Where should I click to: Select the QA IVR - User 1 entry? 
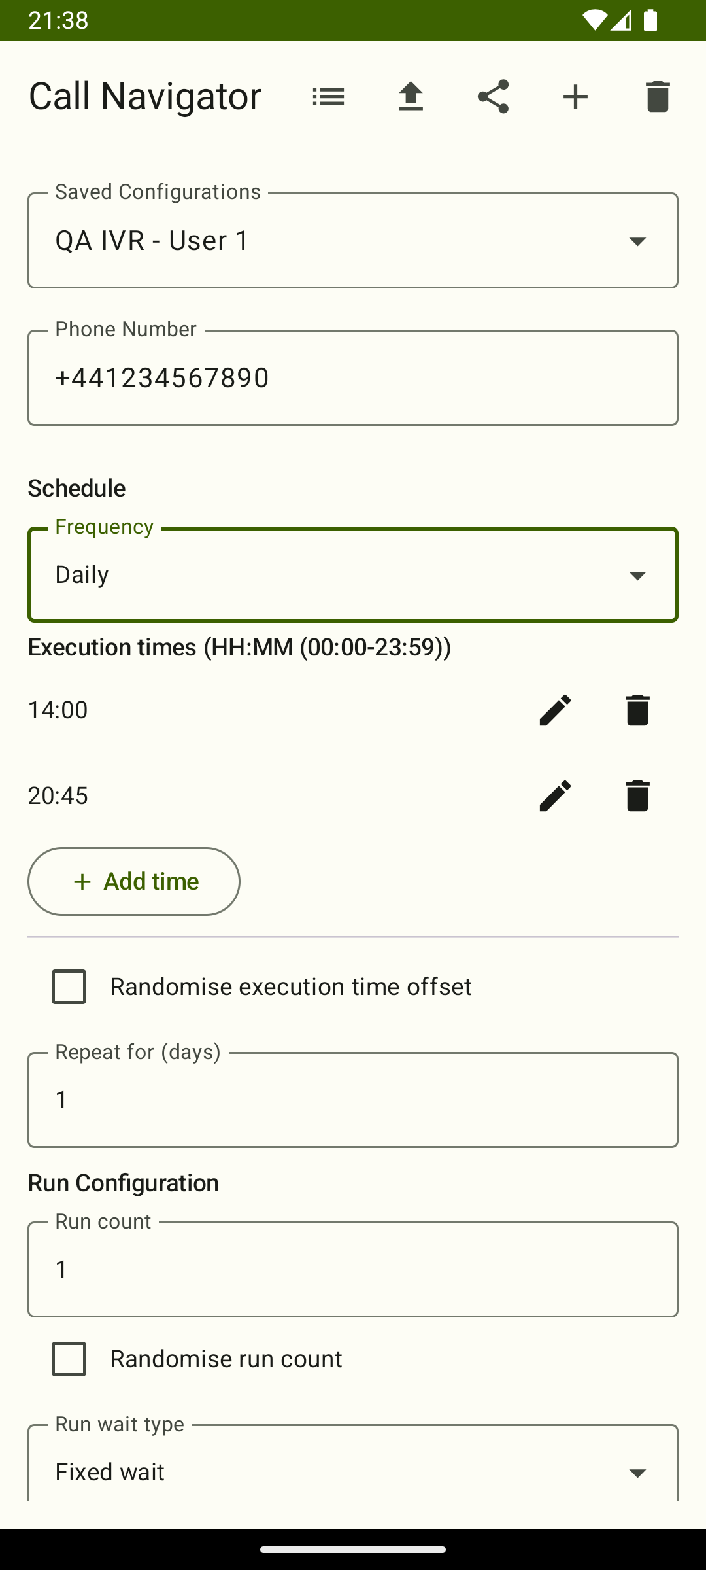tap(152, 241)
